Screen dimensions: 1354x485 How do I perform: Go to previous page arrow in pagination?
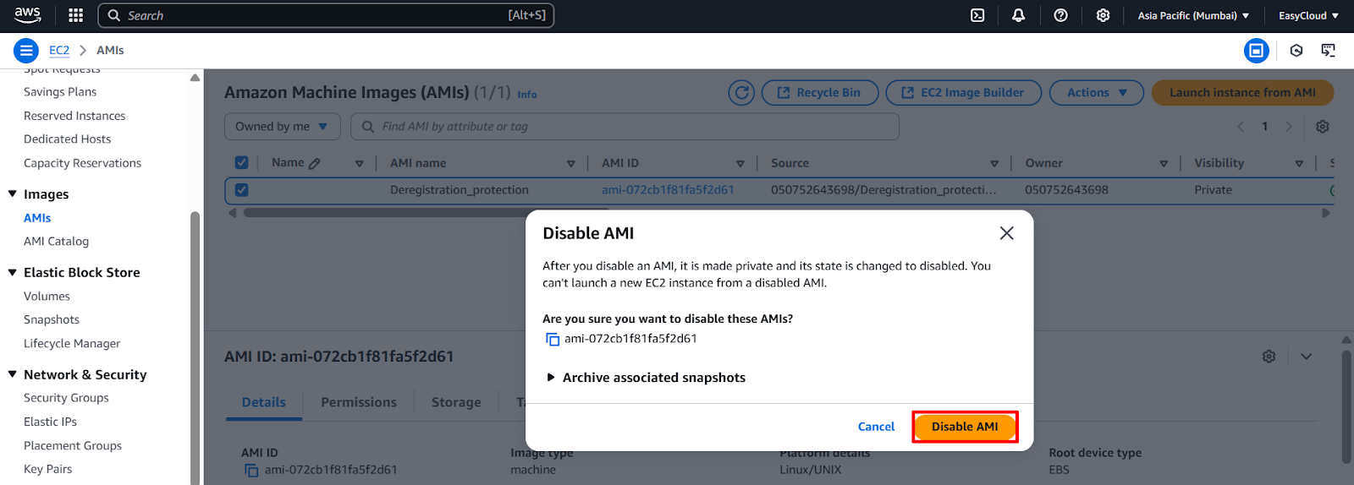[1241, 127]
